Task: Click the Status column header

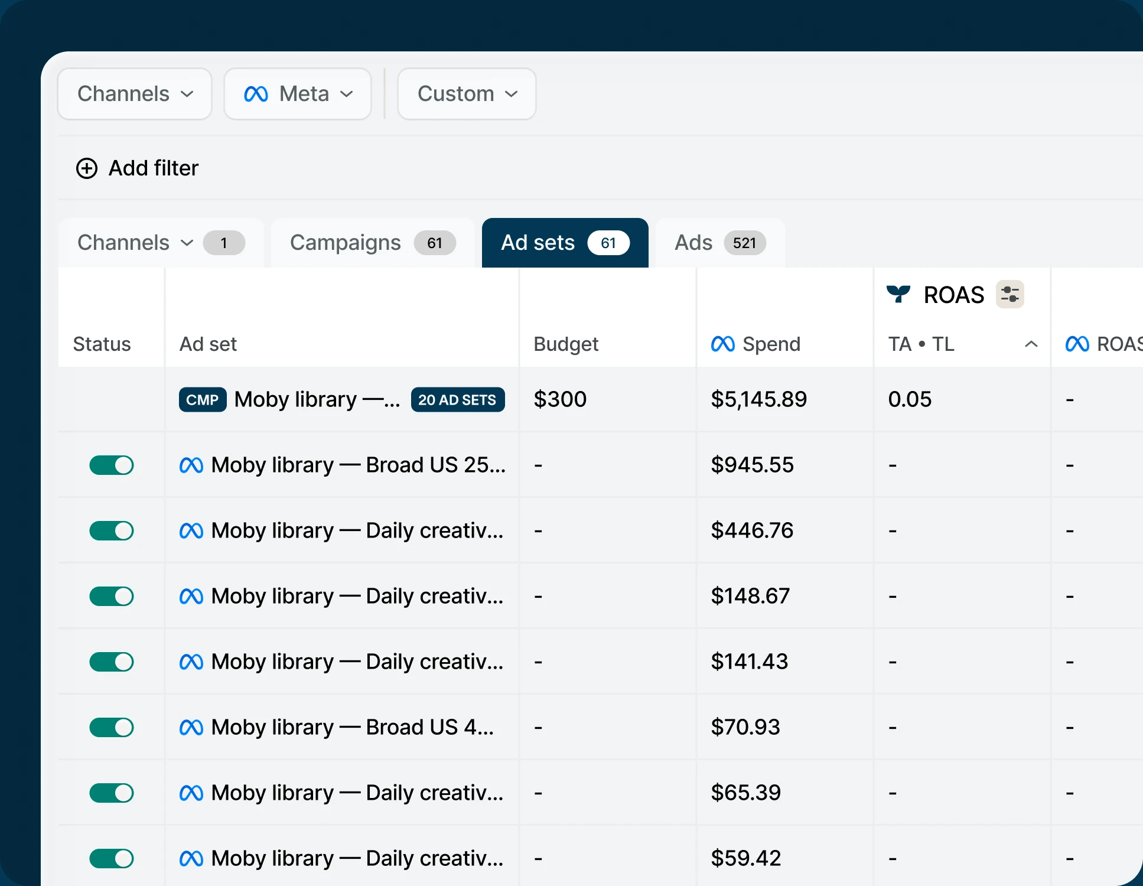Action: (102, 344)
